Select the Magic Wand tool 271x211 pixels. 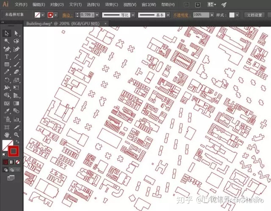click(x=7, y=41)
